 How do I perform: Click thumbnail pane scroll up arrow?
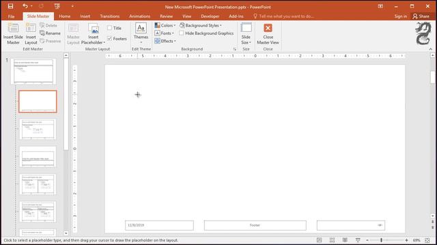coord(66,56)
